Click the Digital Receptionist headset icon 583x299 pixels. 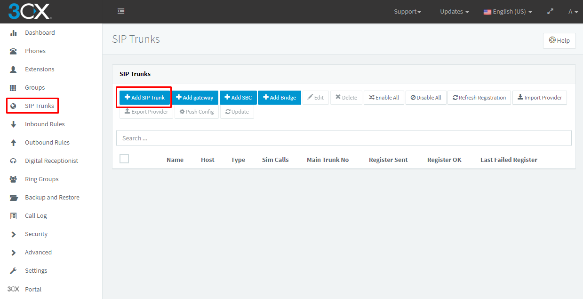click(14, 161)
